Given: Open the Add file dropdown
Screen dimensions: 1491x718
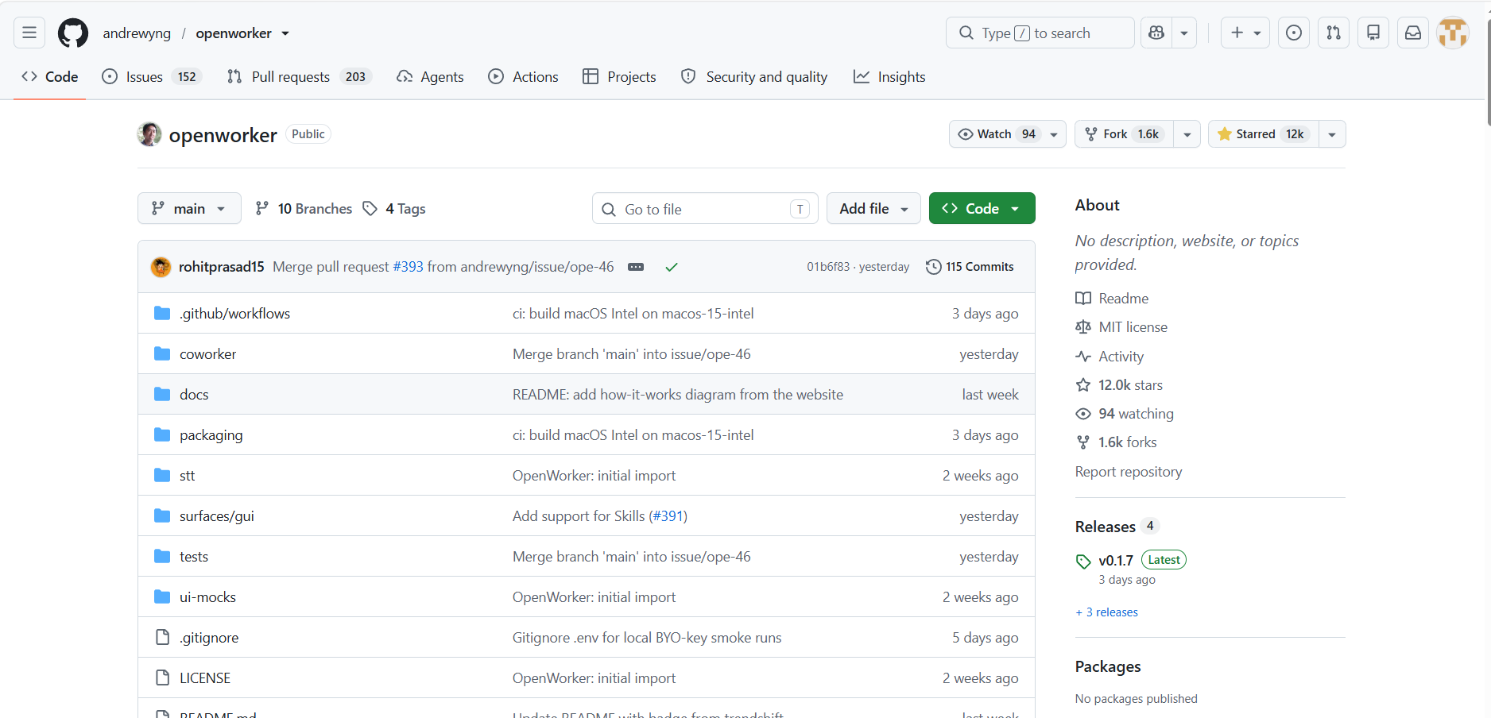Looking at the screenshot, I should 873,208.
